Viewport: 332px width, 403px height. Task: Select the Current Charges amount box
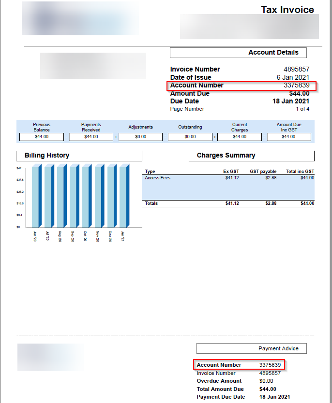click(x=240, y=137)
